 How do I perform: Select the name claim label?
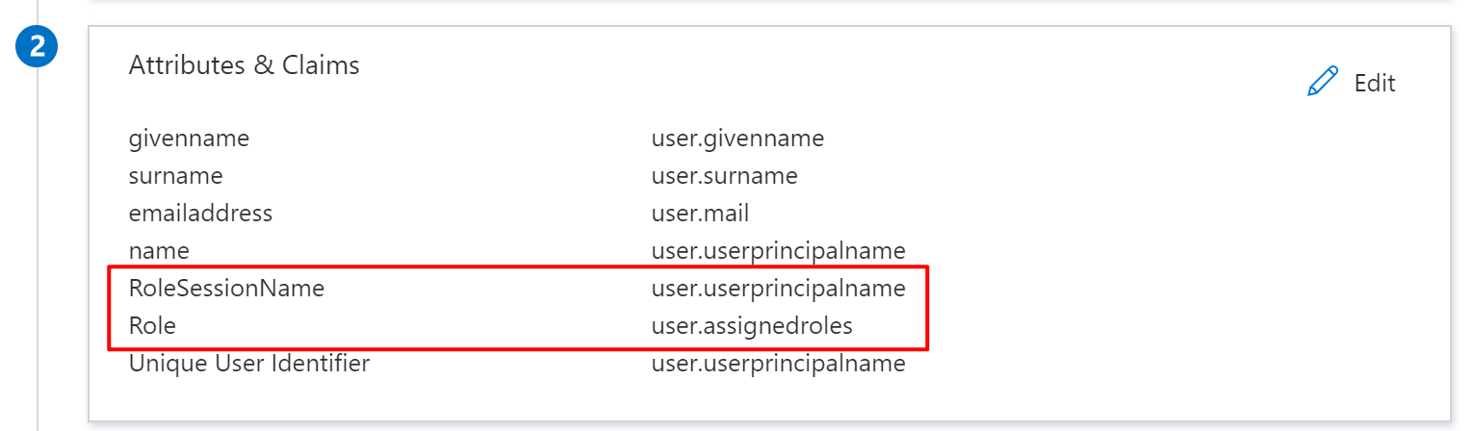click(x=159, y=250)
